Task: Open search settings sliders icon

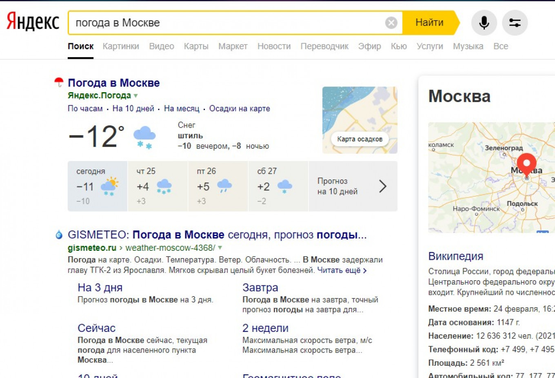Action: click(x=515, y=23)
